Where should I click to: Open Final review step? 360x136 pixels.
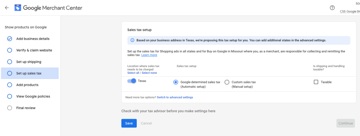click(30, 108)
